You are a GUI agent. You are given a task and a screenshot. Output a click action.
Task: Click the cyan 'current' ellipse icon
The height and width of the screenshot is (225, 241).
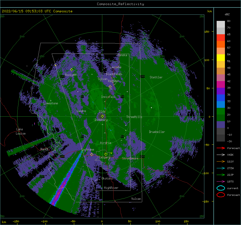(x=221, y=188)
